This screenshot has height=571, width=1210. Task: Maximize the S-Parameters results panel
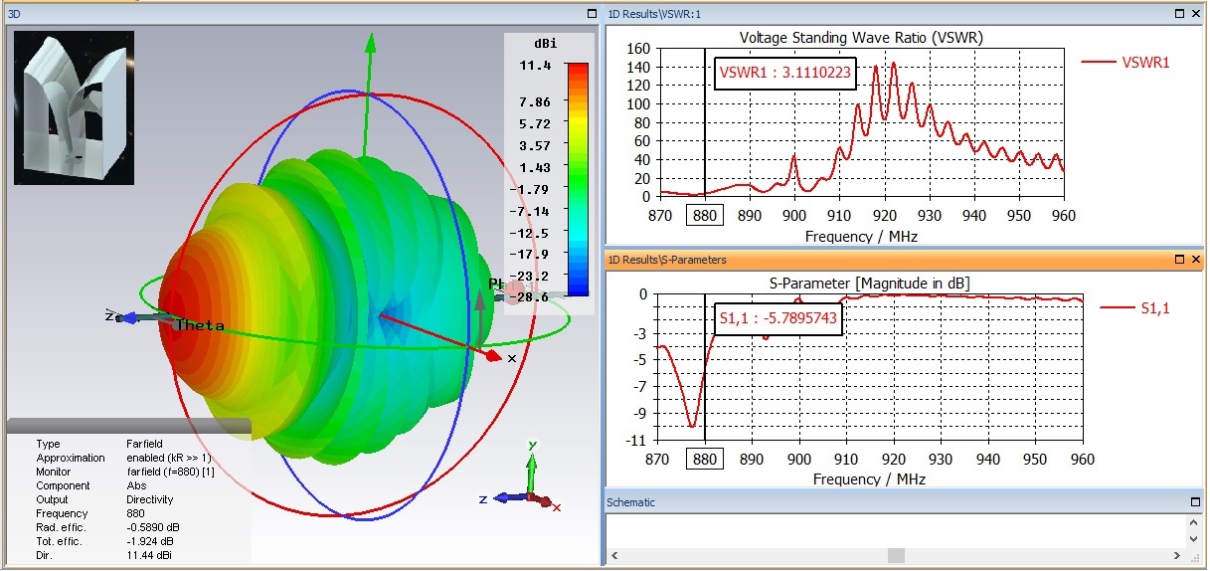coord(1180,260)
